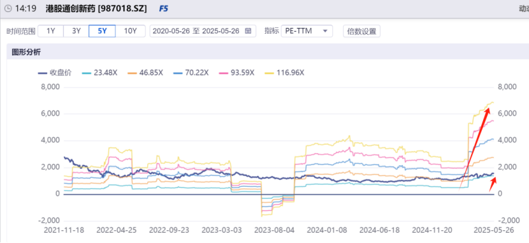This screenshot has width=529, height=243.
Task: Click the 2024-06-18 x-axis date label
Action: (380, 230)
